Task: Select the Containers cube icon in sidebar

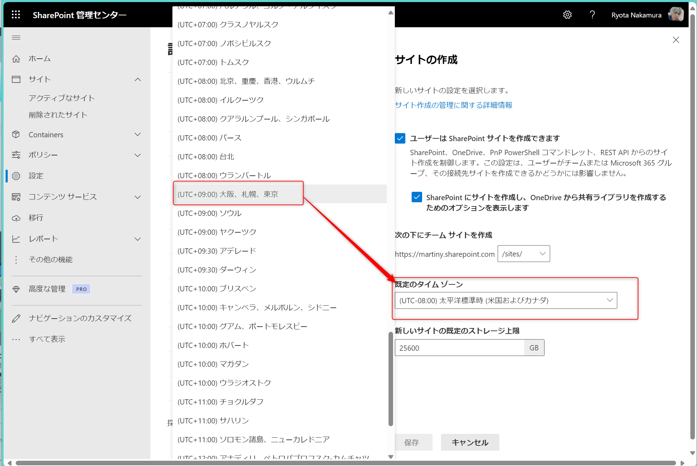Action: point(16,134)
